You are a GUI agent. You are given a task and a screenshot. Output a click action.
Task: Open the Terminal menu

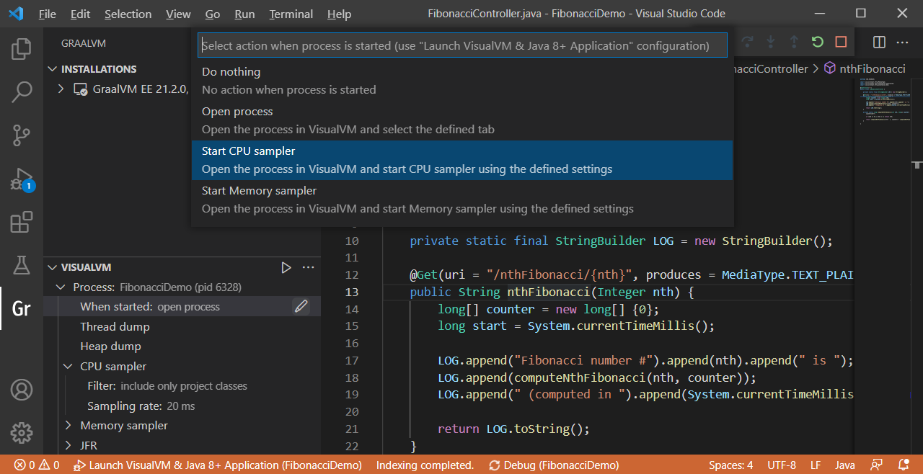(x=291, y=14)
